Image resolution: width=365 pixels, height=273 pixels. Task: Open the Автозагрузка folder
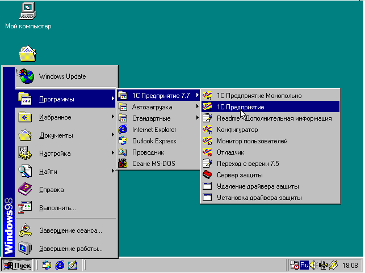(158, 107)
